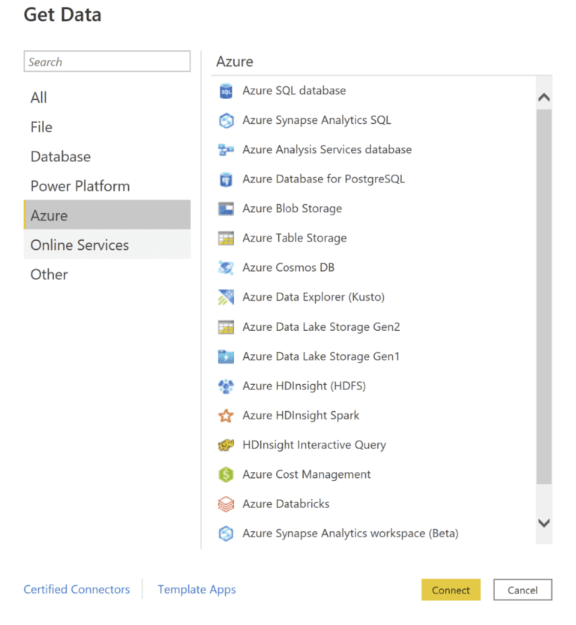Select the HDInsight Interactive Query connector
This screenshot has height=625, width=576.
pos(313,444)
